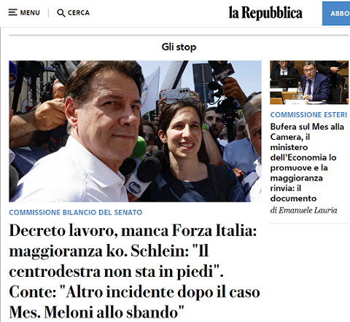This screenshot has height=322, width=350.
Task: Open the large lead article photo
Action: [135, 131]
